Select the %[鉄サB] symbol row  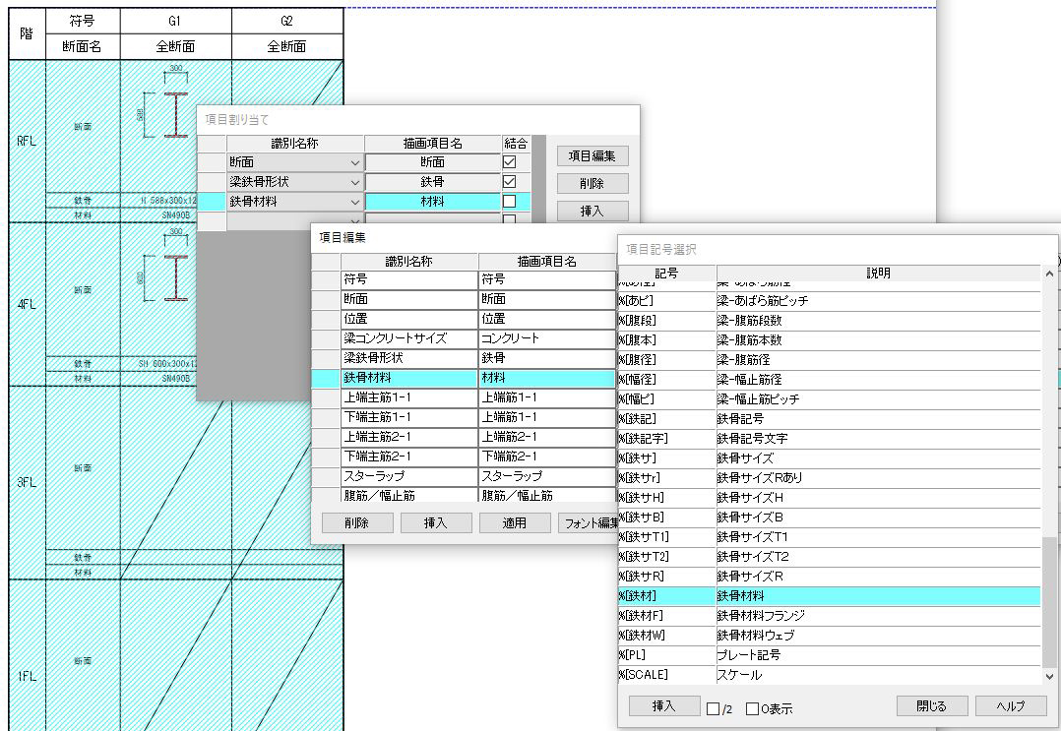[x=829, y=518]
